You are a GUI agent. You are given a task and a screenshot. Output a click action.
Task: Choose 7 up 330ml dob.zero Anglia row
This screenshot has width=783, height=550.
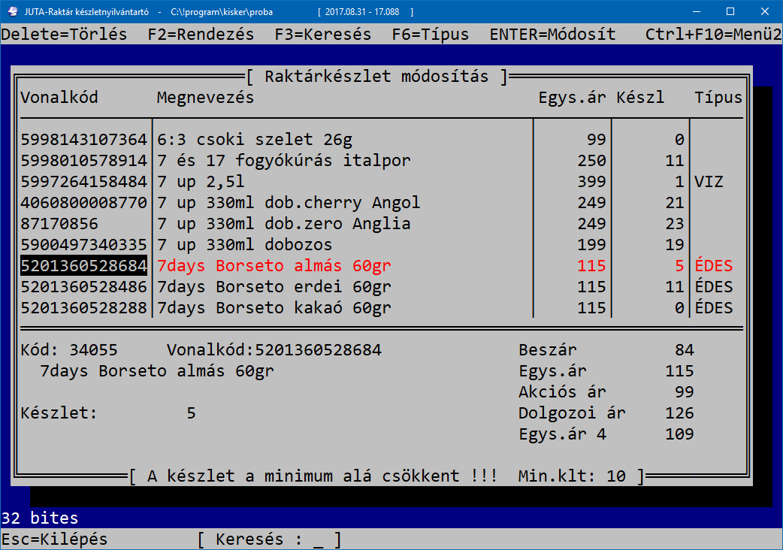pyautogui.click(x=284, y=224)
